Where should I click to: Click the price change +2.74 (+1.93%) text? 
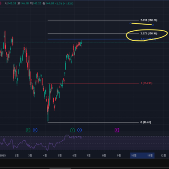pos(64,3)
